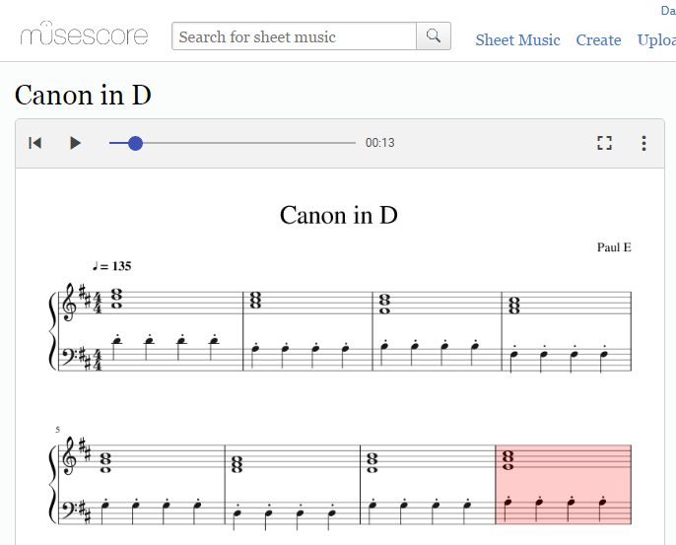
Task: Focus the Search for sheet music field
Action: (295, 36)
